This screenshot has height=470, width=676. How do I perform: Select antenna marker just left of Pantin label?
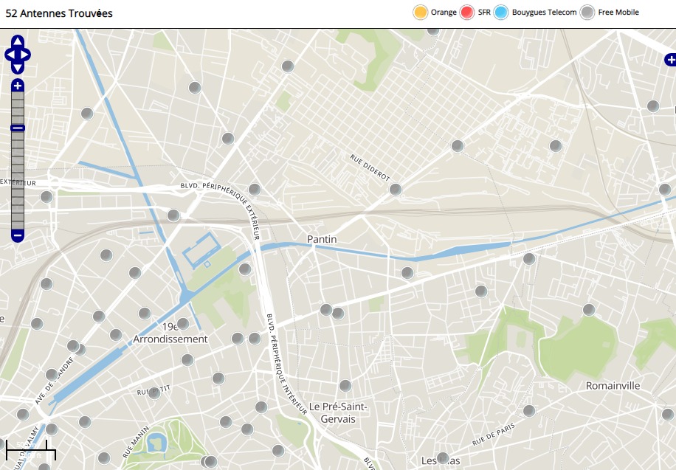click(x=245, y=269)
